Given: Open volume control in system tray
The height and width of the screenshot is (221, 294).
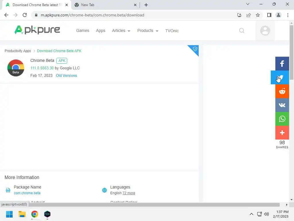Looking at the screenshot, I should click(x=266, y=214).
